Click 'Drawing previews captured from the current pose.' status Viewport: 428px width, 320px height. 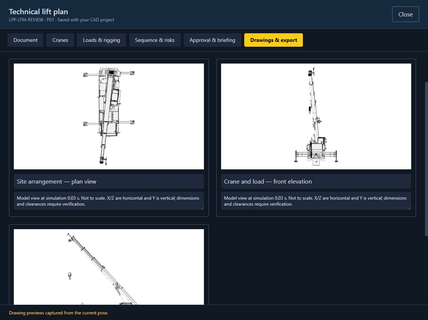pos(58,313)
